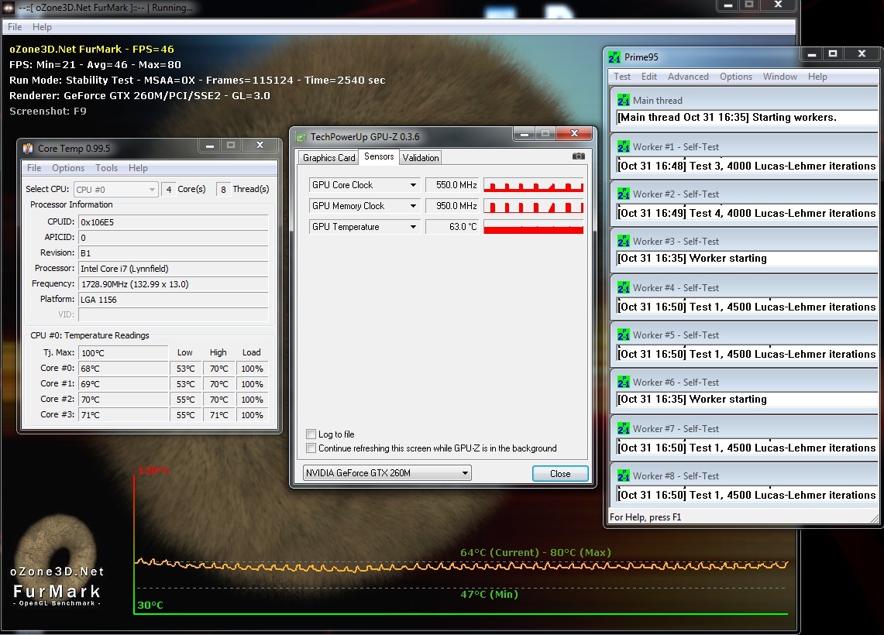
Task: Click the Core Temp title bar icon
Action: coord(28,148)
